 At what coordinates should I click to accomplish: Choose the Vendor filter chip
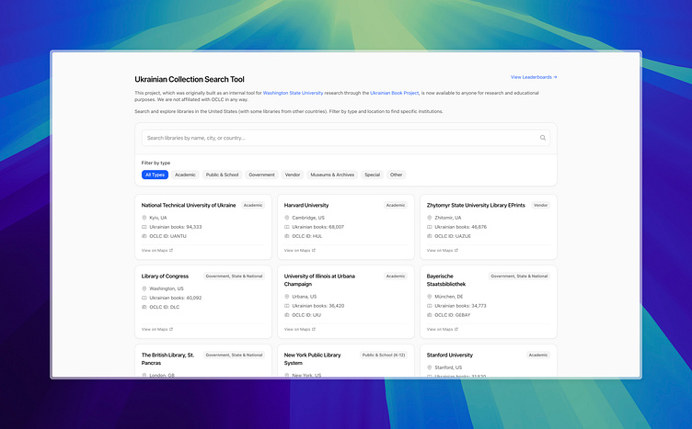293,175
